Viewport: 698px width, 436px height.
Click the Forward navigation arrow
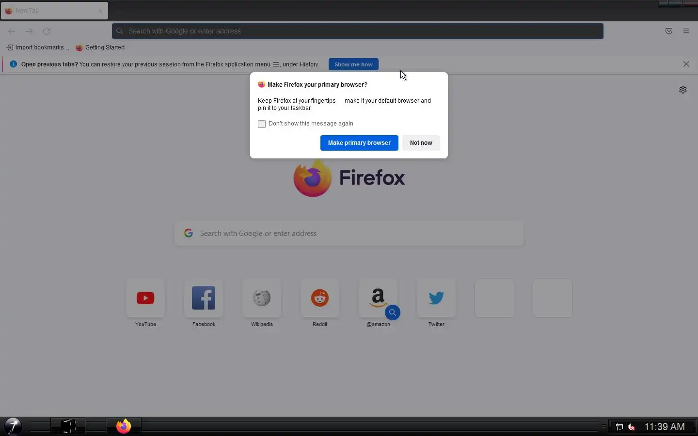(29, 31)
